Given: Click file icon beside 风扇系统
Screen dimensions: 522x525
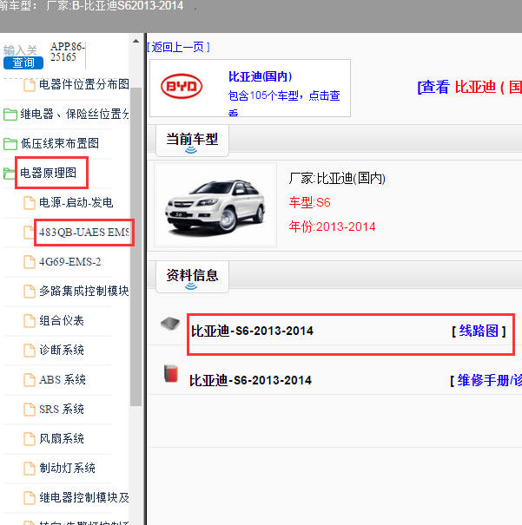Looking at the screenshot, I should pyautogui.click(x=30, y=438).
